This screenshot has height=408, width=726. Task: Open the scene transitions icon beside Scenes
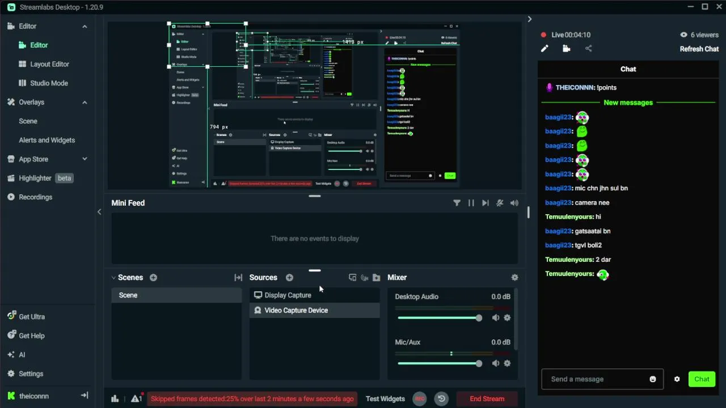tap(238, 278)
